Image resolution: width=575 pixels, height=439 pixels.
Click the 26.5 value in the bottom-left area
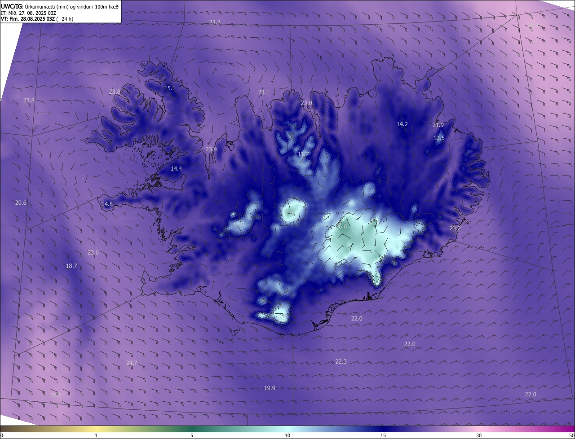56,395
